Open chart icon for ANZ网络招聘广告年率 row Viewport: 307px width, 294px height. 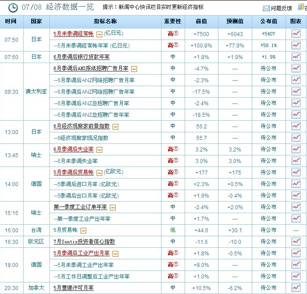tap(296, 91)
